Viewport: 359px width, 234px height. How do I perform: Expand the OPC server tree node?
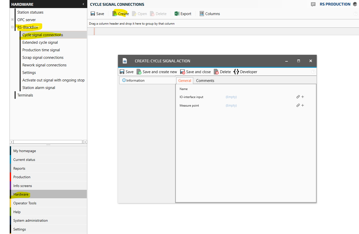point(12,20)
